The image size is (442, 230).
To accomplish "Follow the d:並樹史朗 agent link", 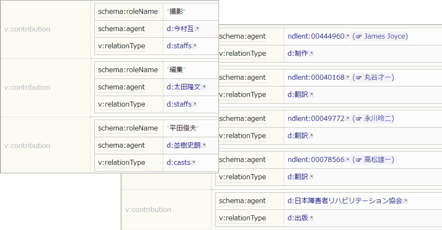I will (183, 145).
